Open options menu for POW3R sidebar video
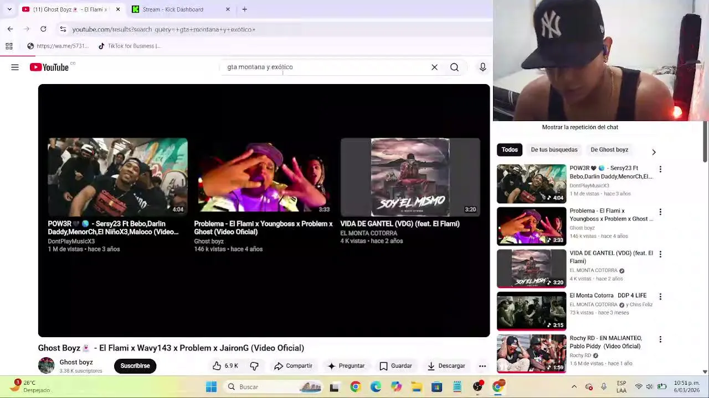709x398 pixels. 660,169
